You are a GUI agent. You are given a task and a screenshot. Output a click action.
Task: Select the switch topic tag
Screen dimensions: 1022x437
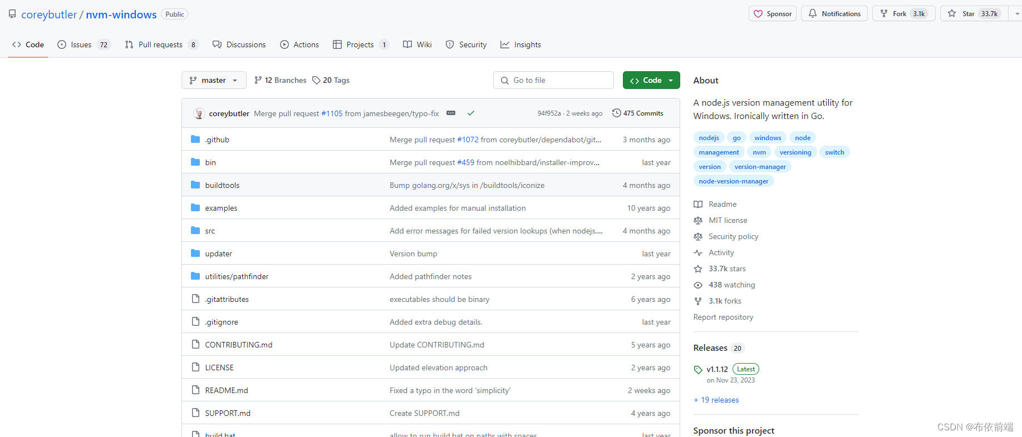click(834, 152)
